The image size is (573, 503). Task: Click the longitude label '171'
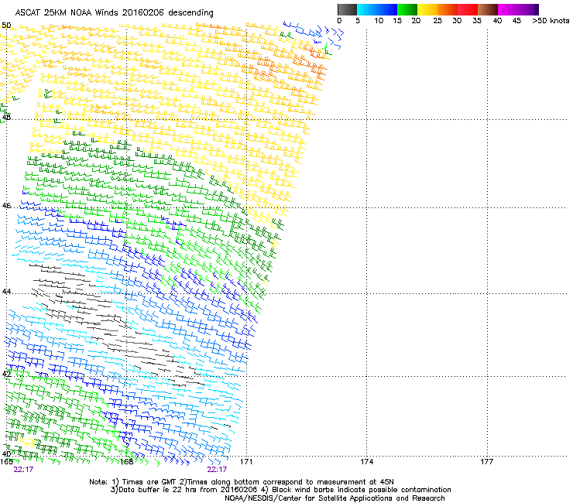pyautogui.click(x=246, y=462)
